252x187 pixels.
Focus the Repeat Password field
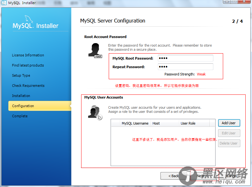[185, 67]
